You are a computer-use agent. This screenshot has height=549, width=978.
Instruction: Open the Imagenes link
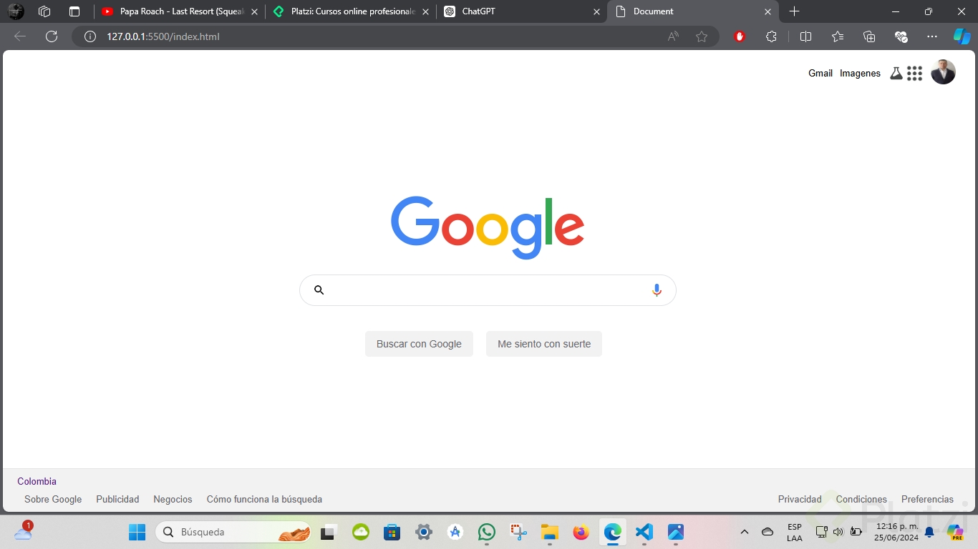point(860,73)
